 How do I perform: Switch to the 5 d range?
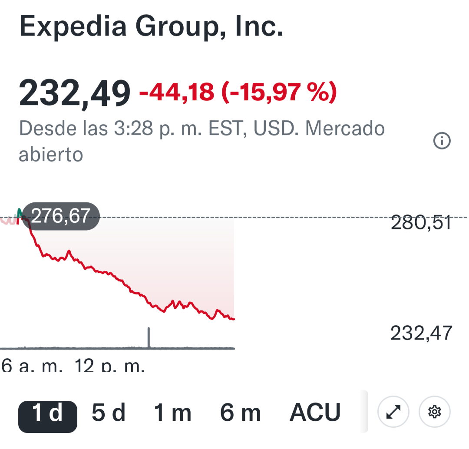(109, 413)
